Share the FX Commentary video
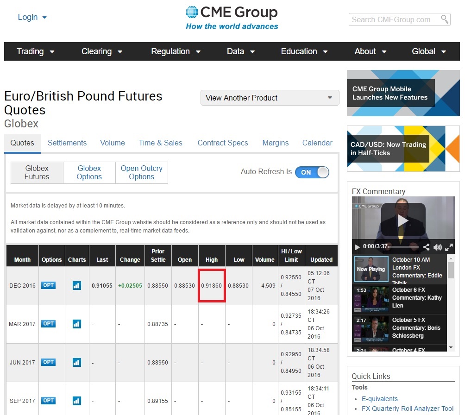Image resolution: width=465 pixels, height=415 pixels. (x=426, y=247)
